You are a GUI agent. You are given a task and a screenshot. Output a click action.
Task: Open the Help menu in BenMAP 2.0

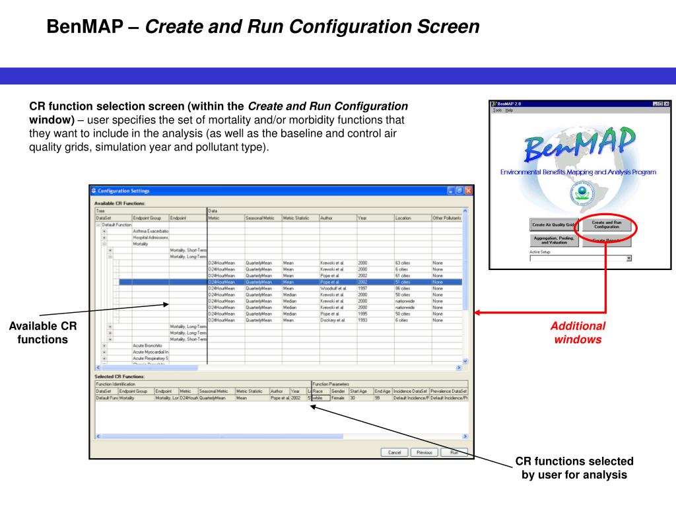coord(509,110)
